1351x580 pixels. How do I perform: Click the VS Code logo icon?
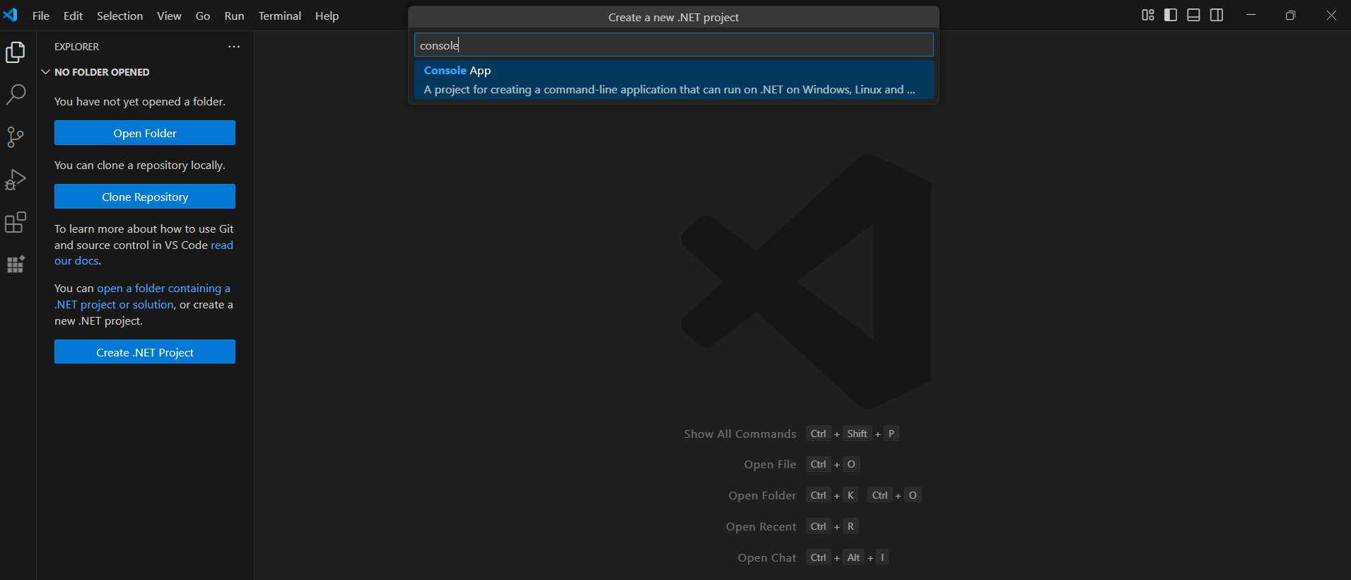pos(11,15)
